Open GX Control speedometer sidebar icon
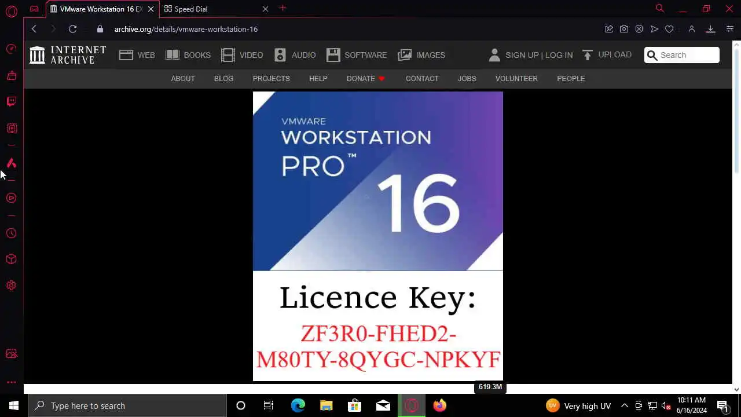The width and height of the screenshot is (741, 417). click(x=12, y=49)
